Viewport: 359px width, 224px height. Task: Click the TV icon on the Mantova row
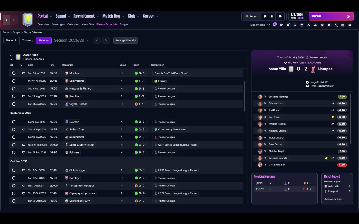pos(24,73)
